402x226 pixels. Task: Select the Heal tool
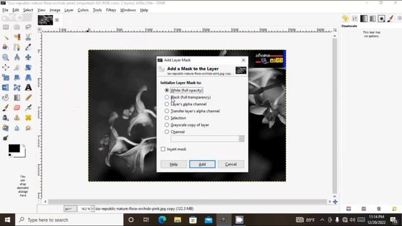(28, 118)
